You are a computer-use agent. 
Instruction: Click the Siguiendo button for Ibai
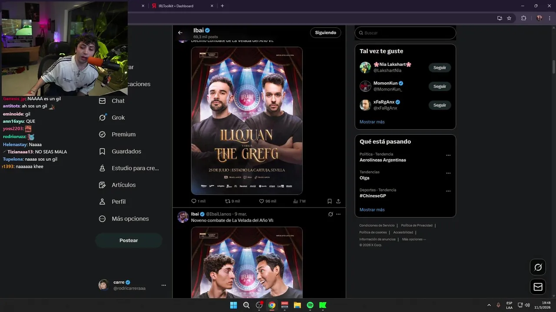pos(326,32)
